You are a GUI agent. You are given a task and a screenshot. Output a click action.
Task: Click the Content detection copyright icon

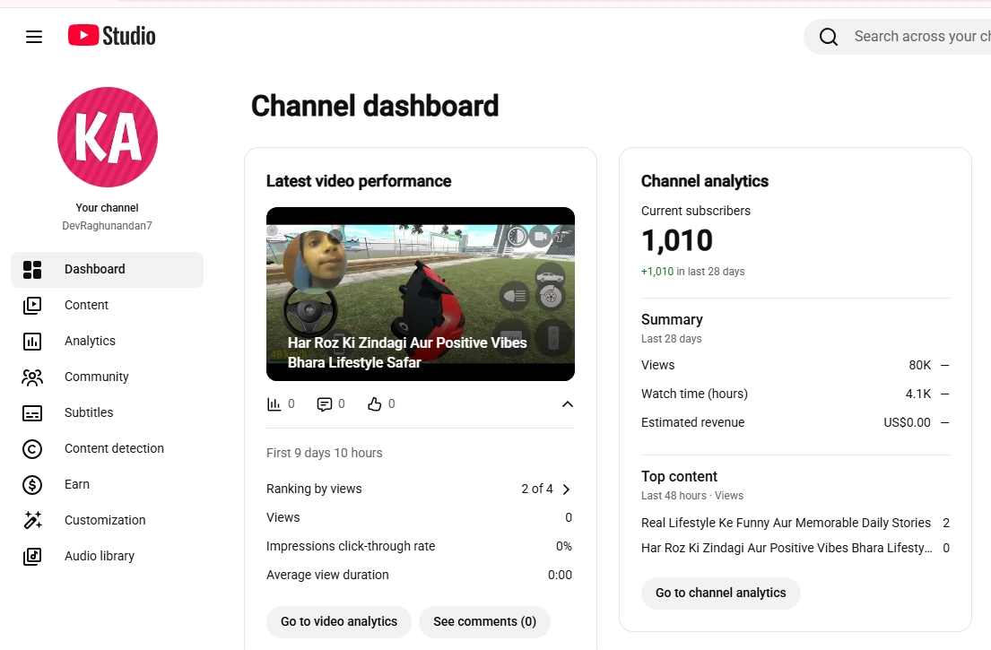32,449
